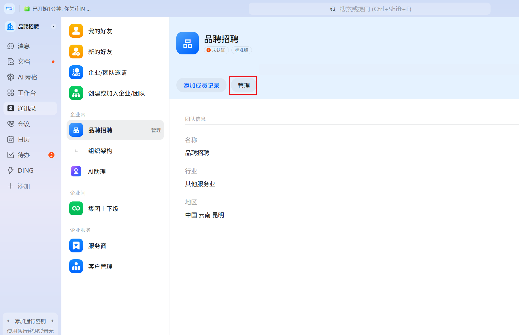
Task: Click the green 创建或加入企业/团队 icon
Action: (x=76, y=93)
